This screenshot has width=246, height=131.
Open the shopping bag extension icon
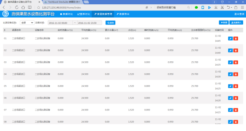point(236,7)
